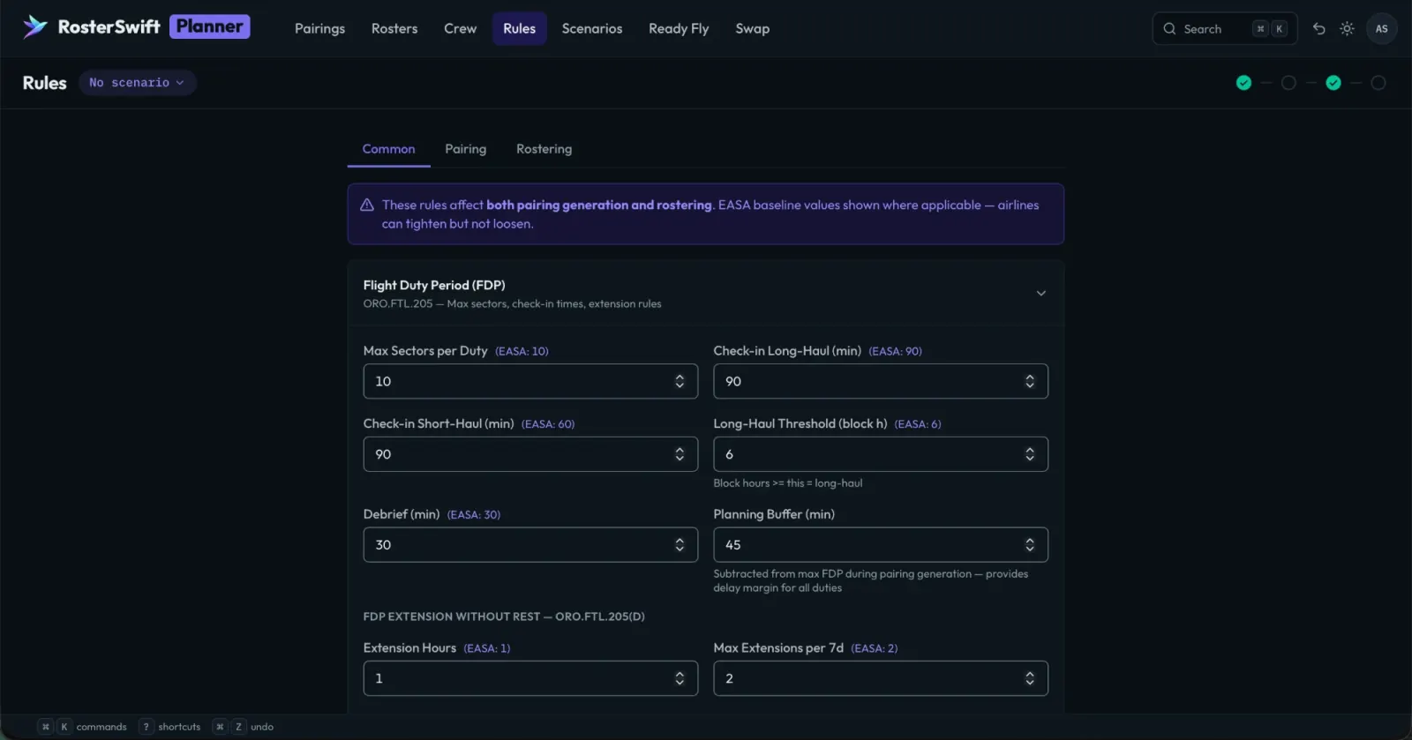This screenshot has width=1412, height=740.
Task: Click the warning triangle icon in the info banner
Action: [x=367, y=205]
